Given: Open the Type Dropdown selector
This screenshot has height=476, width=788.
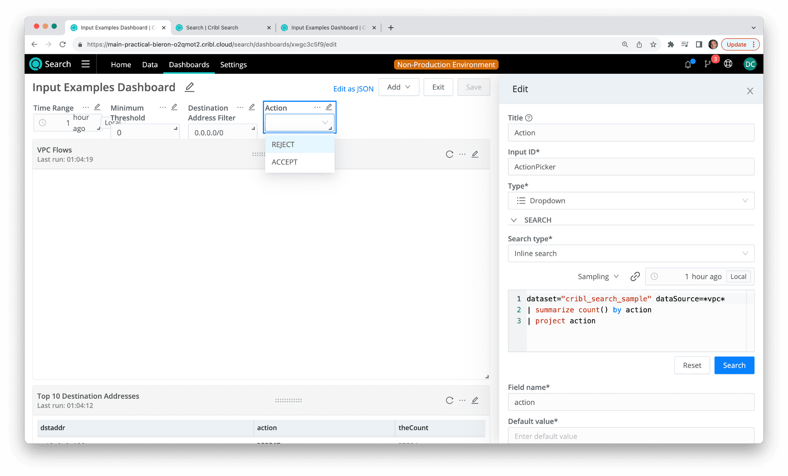Looking at the screenshot, I should pos(631,201).
